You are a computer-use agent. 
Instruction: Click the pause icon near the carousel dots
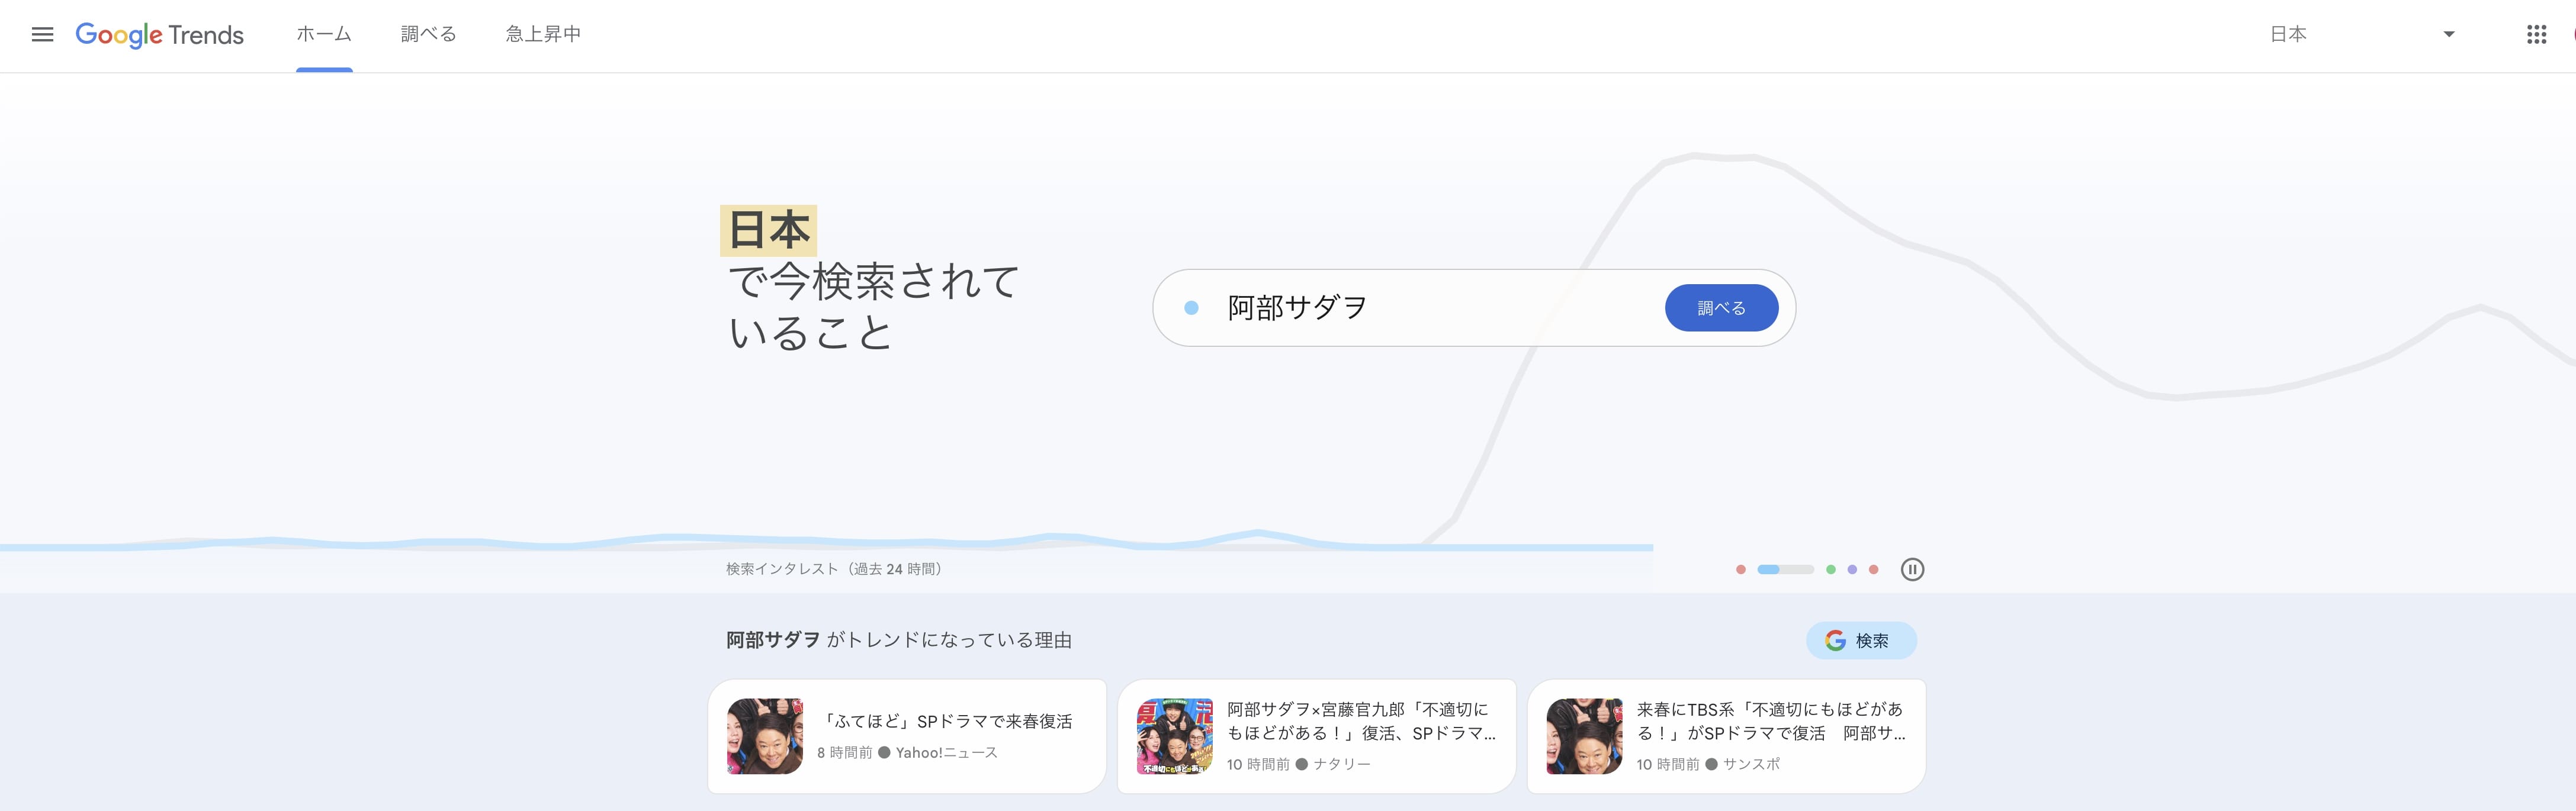1914,570
